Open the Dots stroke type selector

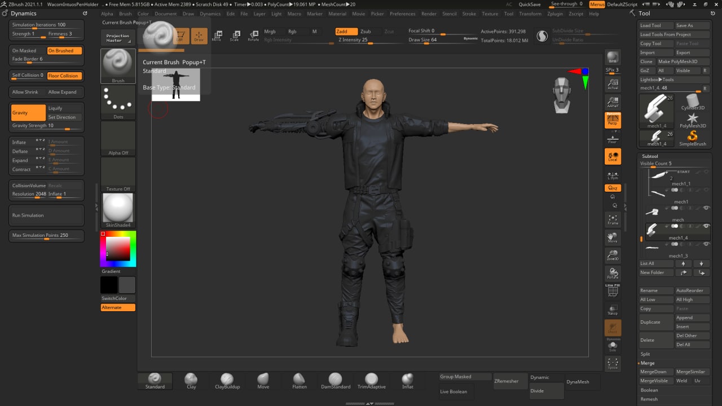click(x=118, y=103)
